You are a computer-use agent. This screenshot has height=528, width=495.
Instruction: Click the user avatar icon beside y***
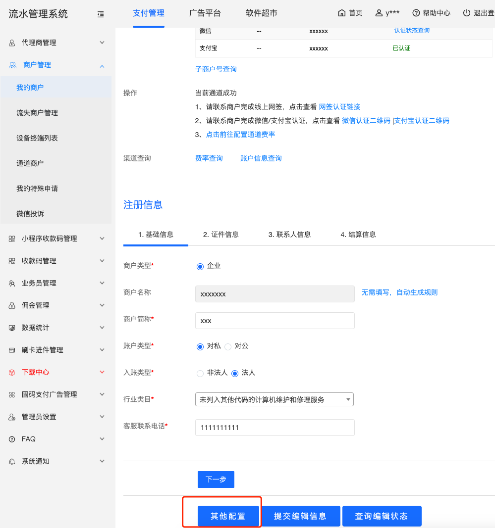[x=379, y=13]
